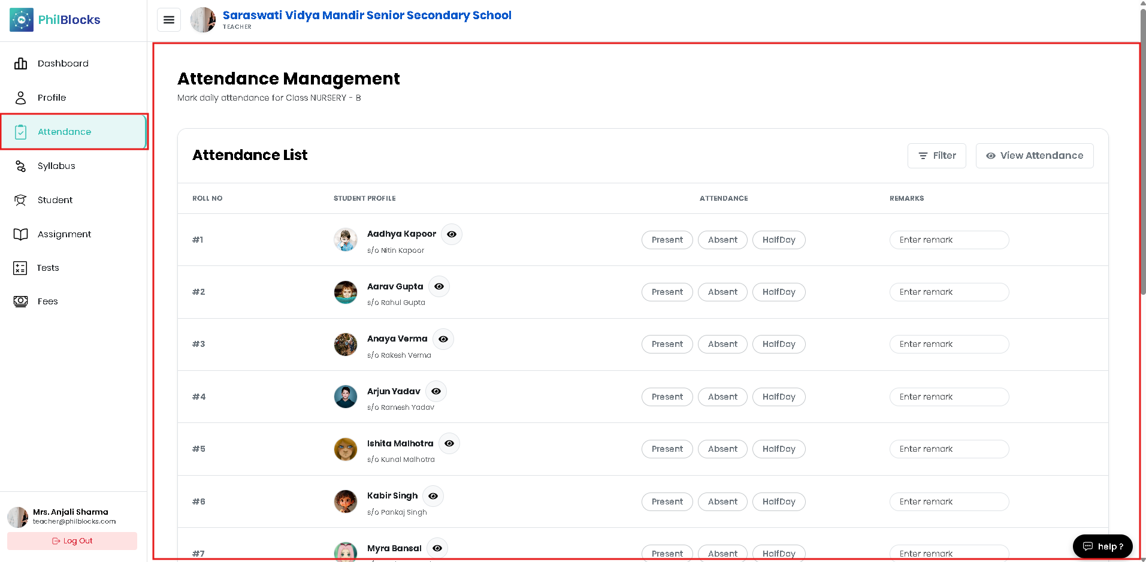Open the Fees sidebar entry

73,301
